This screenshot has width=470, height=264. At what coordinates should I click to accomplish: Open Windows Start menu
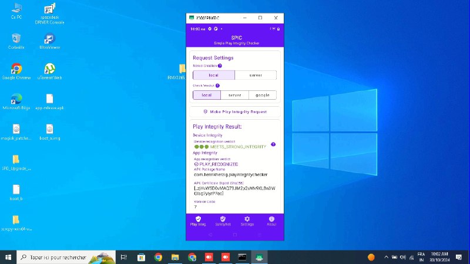[8, 257]
